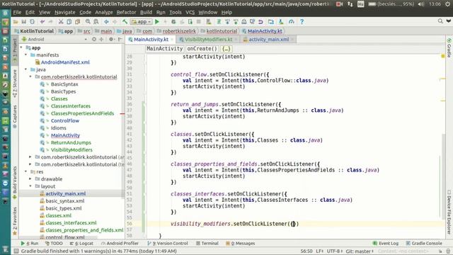Click the Paste toolbar icon
The image size is (453, 255).
(x=77, y=22)
